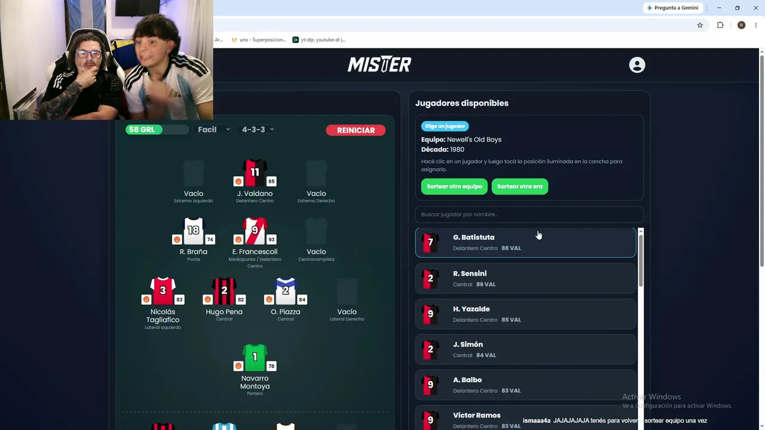The image size is (765, 430).
Task: Open the Chrome extensions puzzle icon
Action: 720,25
